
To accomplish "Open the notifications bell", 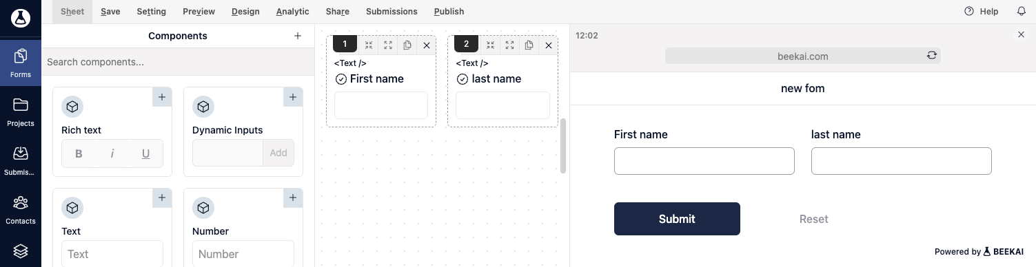I will pos(1022,12).
